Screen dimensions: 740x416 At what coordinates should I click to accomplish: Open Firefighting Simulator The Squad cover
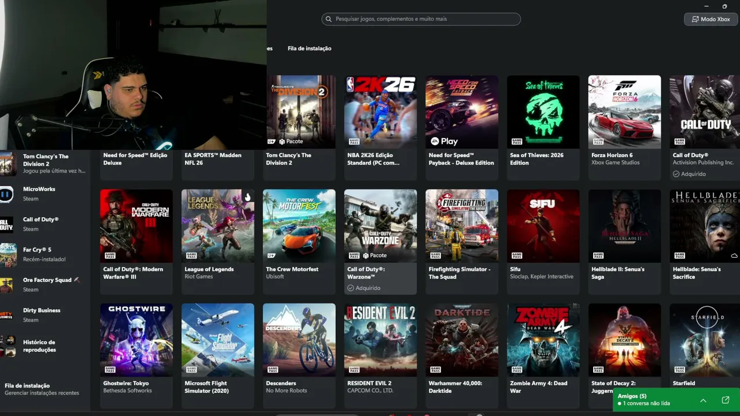click(462, 226)
